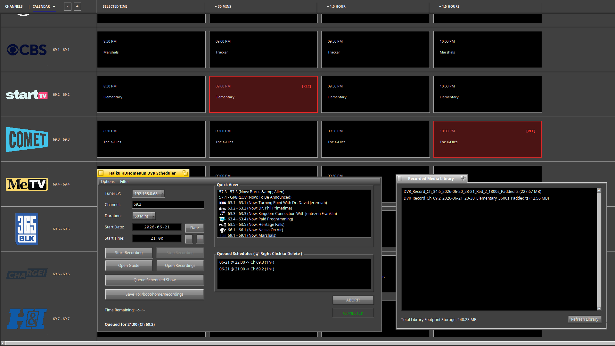This screenshot has height=346, width=615.
Task: Click the OnTV4U icon for 63.4 row
Action: (x=223, y=219)
